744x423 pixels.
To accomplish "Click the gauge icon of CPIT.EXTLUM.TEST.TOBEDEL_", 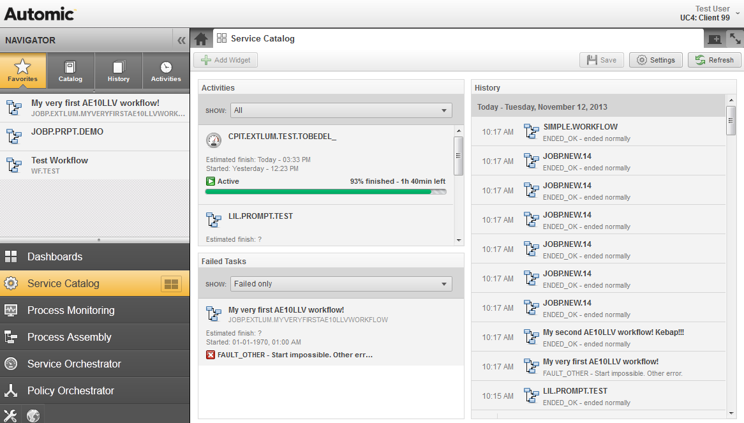I will pyautogui.click(x=214, y=140).
